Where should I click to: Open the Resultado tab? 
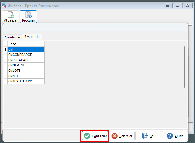click(x=32, y=37)
